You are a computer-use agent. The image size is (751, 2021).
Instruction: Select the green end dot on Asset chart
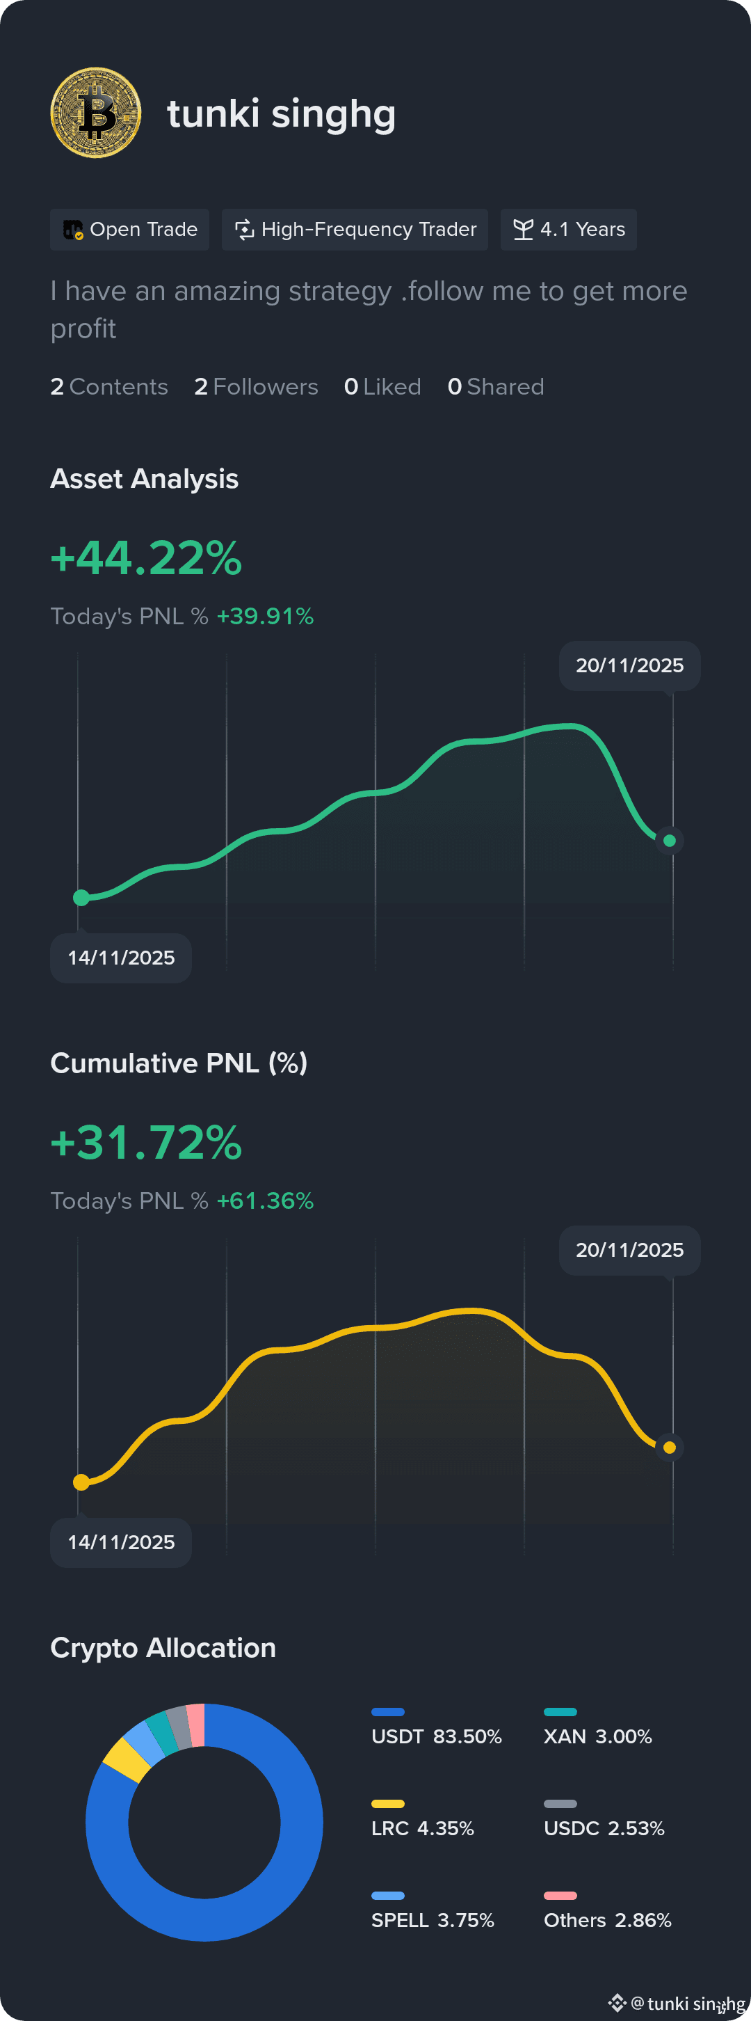coord(670,840)
